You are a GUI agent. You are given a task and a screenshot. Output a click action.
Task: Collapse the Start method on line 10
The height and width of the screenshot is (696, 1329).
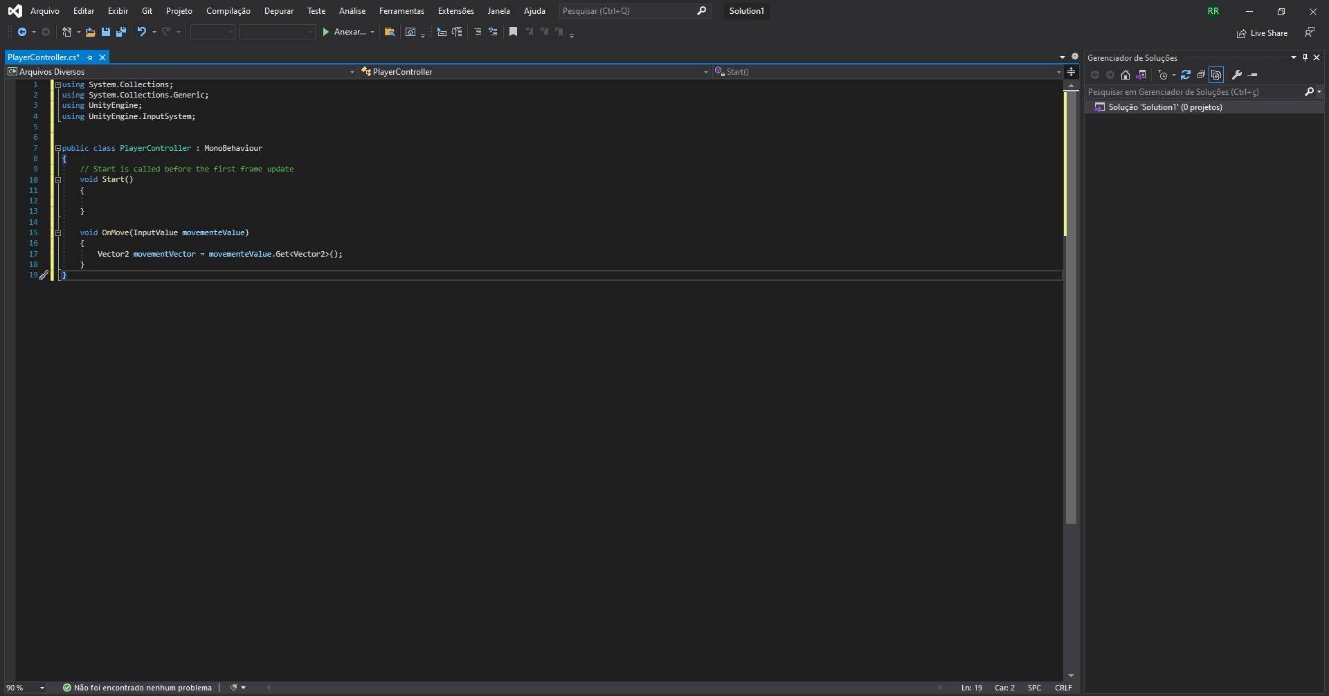[x=58, y=180]
